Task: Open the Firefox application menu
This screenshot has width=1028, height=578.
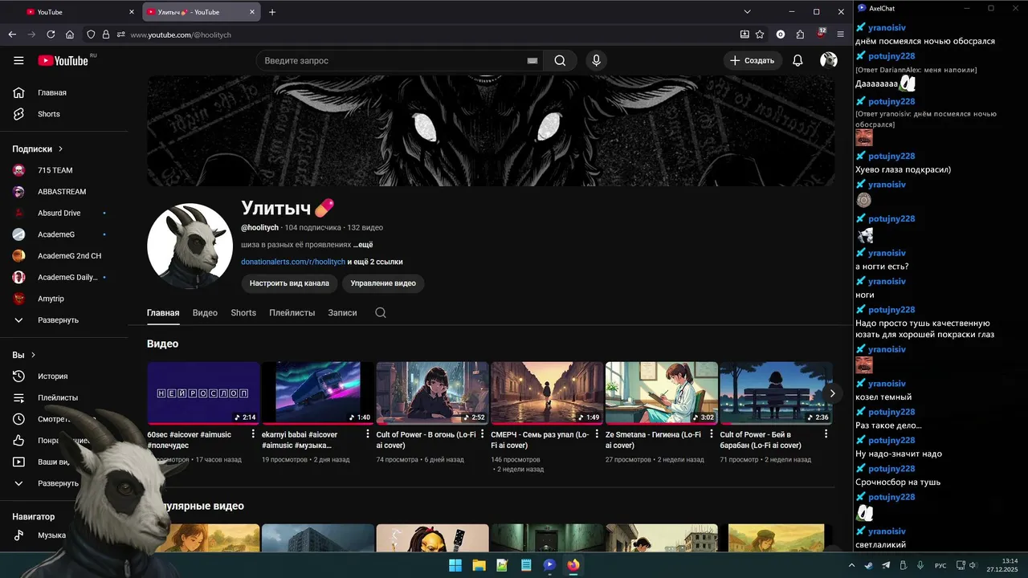Action: coord(841,35)
